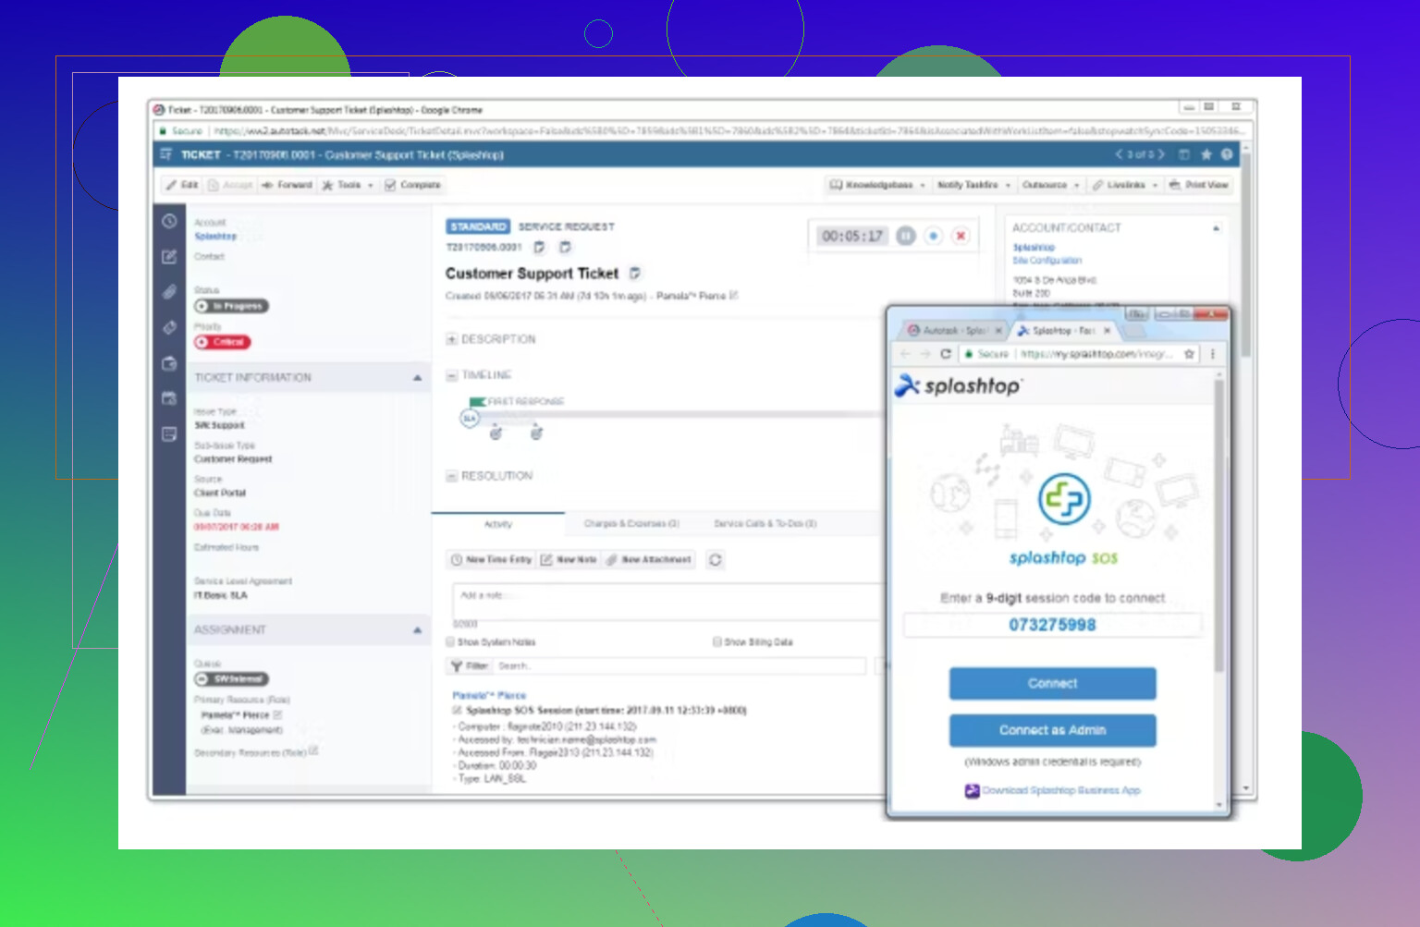The width and height of the screenshot is (1420, 927).
Task: Pause the ticket stopwatch timer
Action: point(906,236)
